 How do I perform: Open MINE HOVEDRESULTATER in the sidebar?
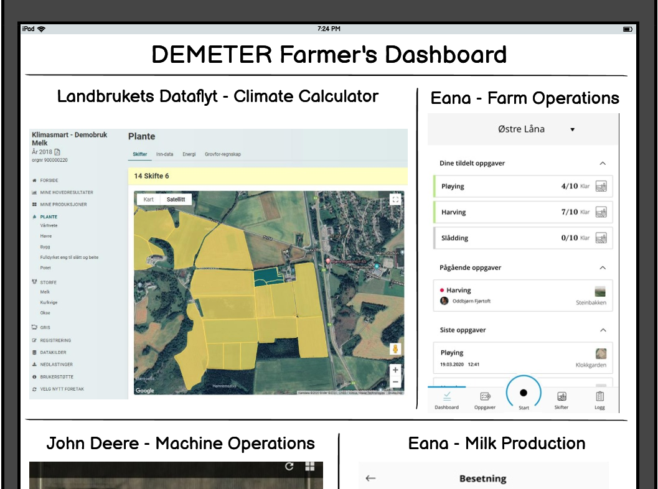click(x=67, y=192)
